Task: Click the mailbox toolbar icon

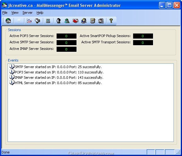Action: [x=37, y=21]
